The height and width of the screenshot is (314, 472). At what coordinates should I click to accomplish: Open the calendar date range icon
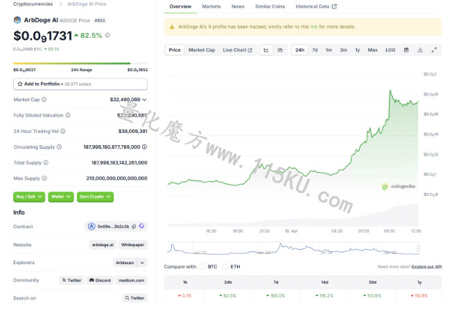[406, 50]
